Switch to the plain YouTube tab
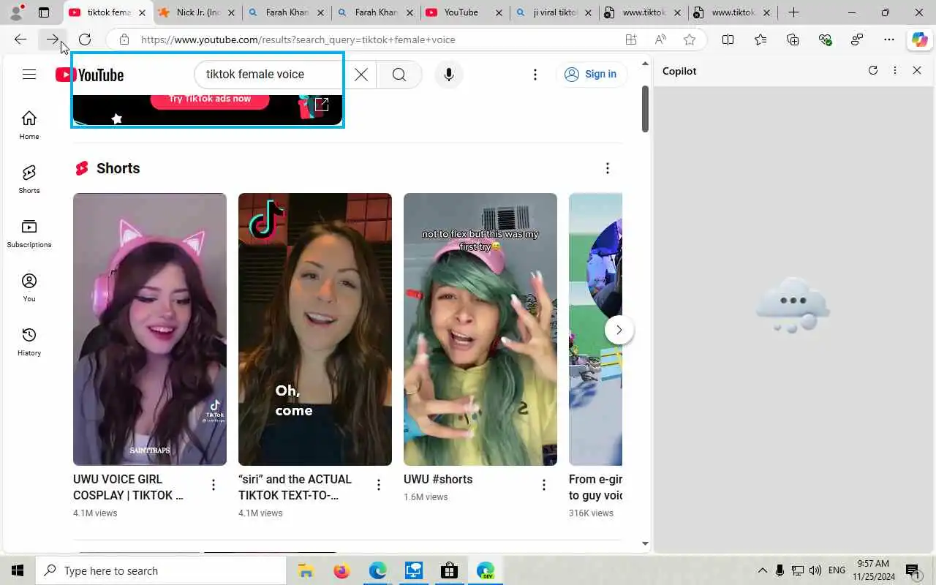Screen dimensions: 936x585 coord(465,12)
